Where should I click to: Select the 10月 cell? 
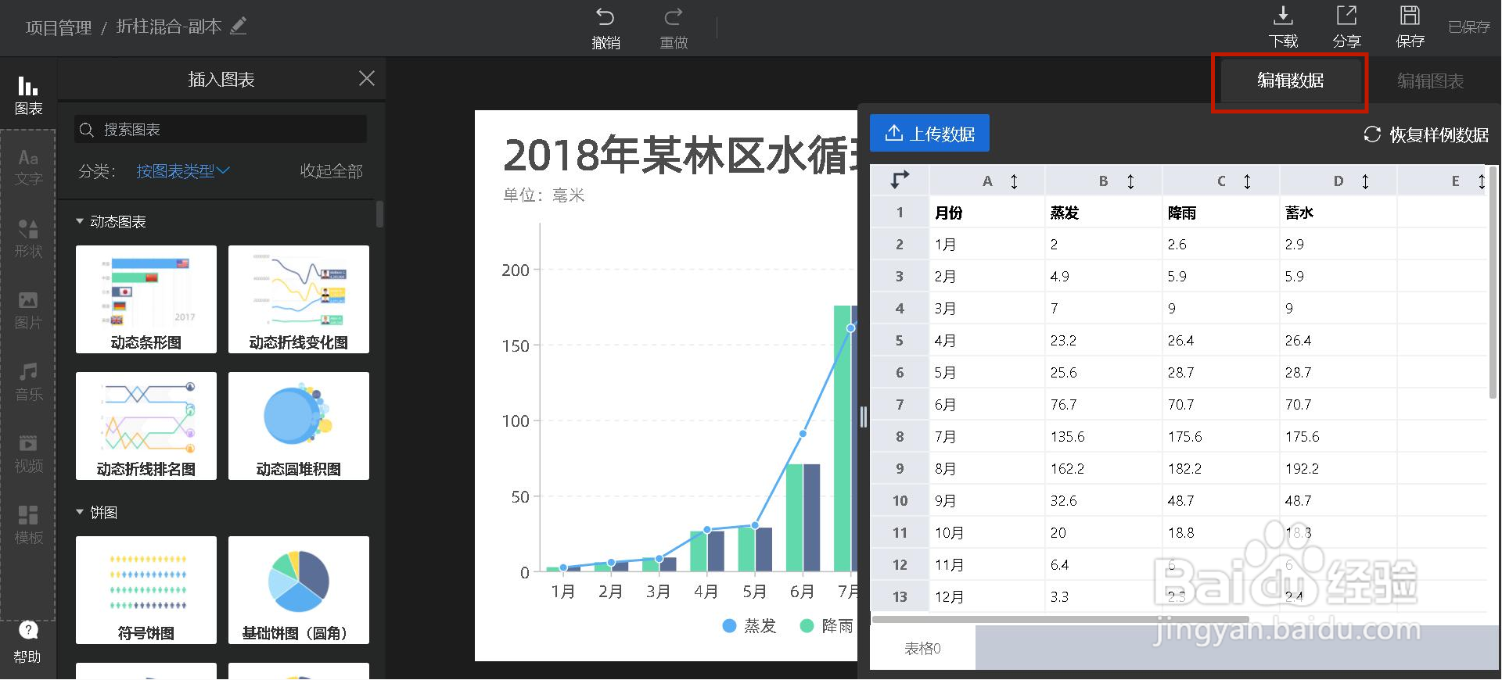[x=987, y=533]
